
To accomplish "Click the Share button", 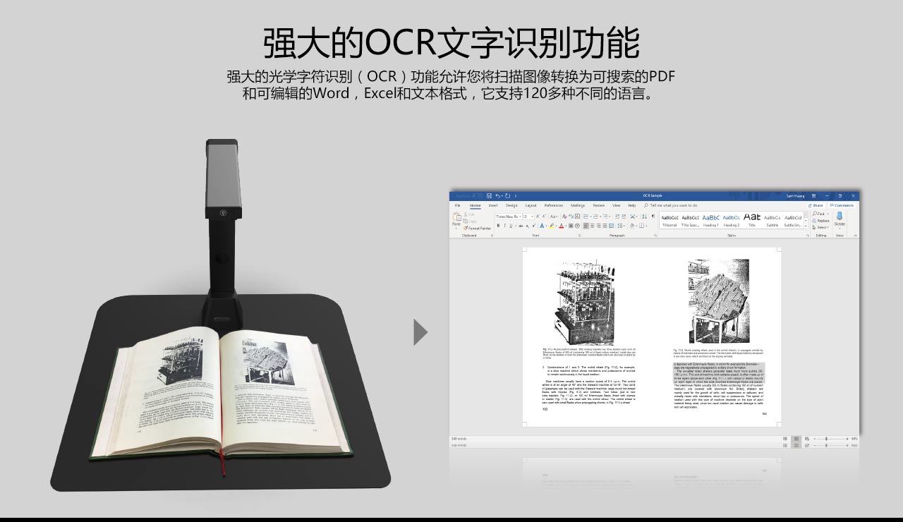I will (816, 205).
